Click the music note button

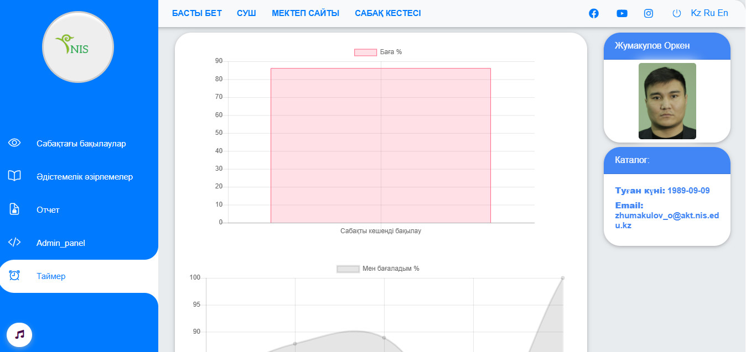coord(20,334)
